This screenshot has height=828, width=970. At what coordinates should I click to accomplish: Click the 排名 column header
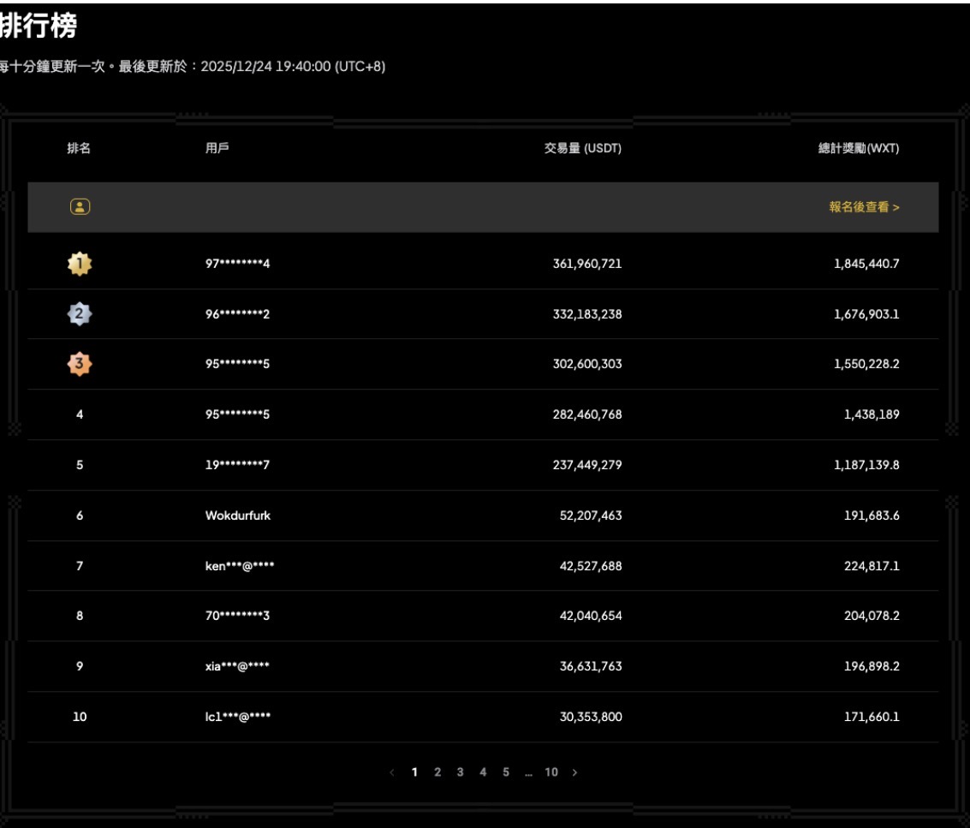coord(79,149)
